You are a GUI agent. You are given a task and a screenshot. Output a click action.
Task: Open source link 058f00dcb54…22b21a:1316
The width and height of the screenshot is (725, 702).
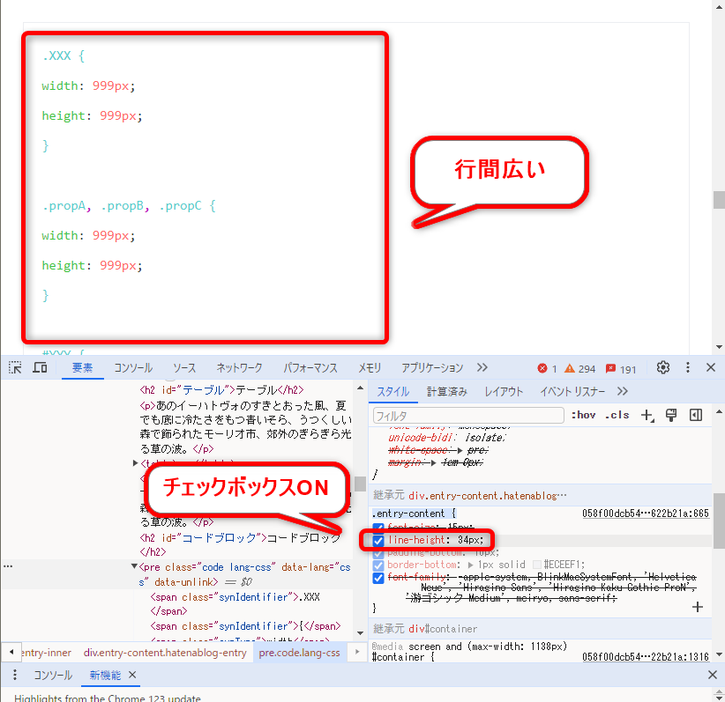[x=646, y=657]
